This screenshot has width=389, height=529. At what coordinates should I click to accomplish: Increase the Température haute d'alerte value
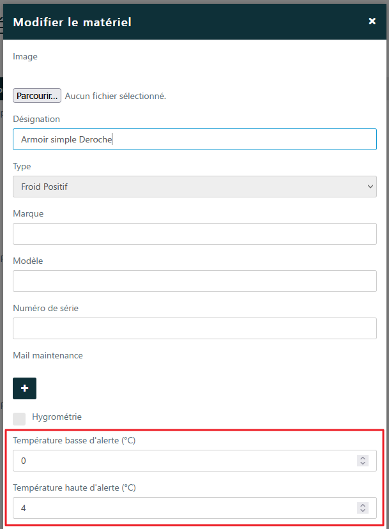363,505
